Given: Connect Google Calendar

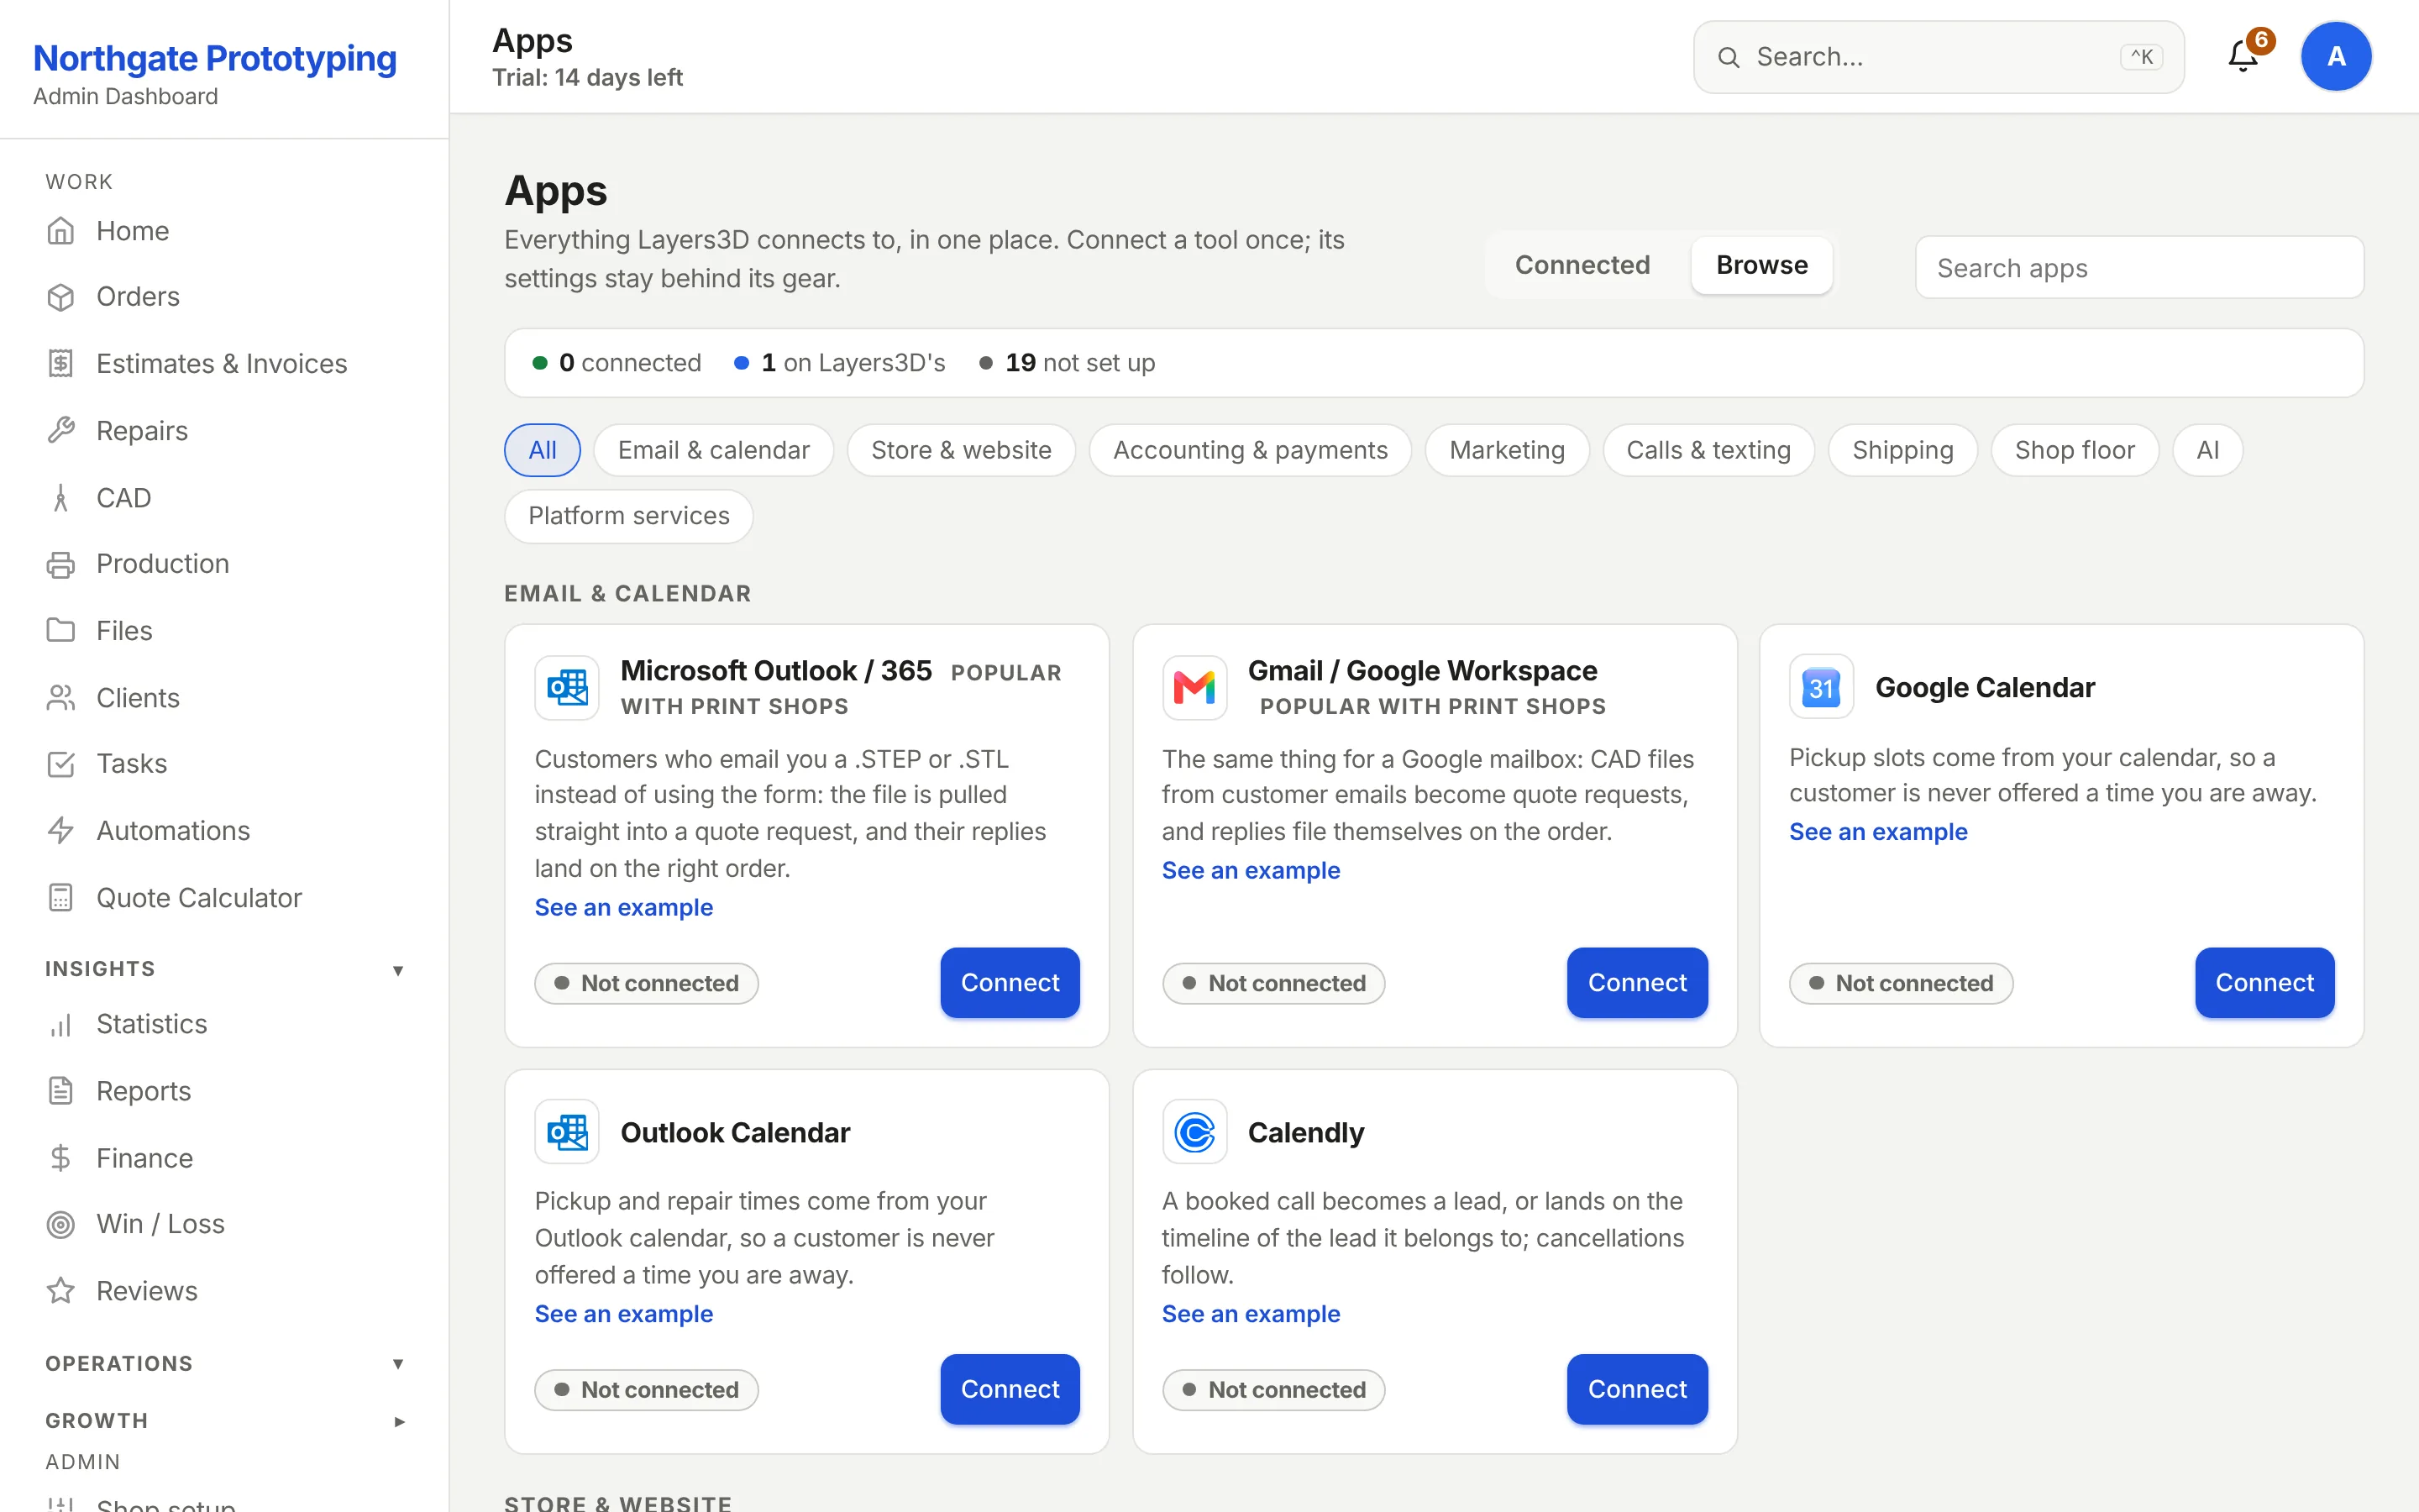Looking at the screenshot, I should (x=2264, y=983).
